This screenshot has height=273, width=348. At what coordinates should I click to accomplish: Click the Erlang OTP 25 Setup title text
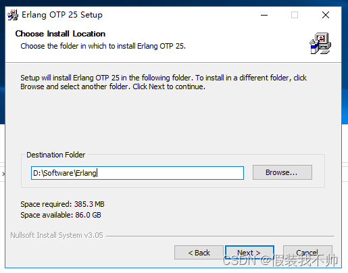pyautogui.click(x=62, y=15)
